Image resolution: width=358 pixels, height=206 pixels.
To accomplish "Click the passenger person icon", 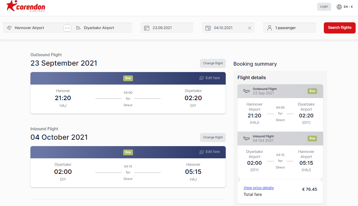I will (270, 28).
